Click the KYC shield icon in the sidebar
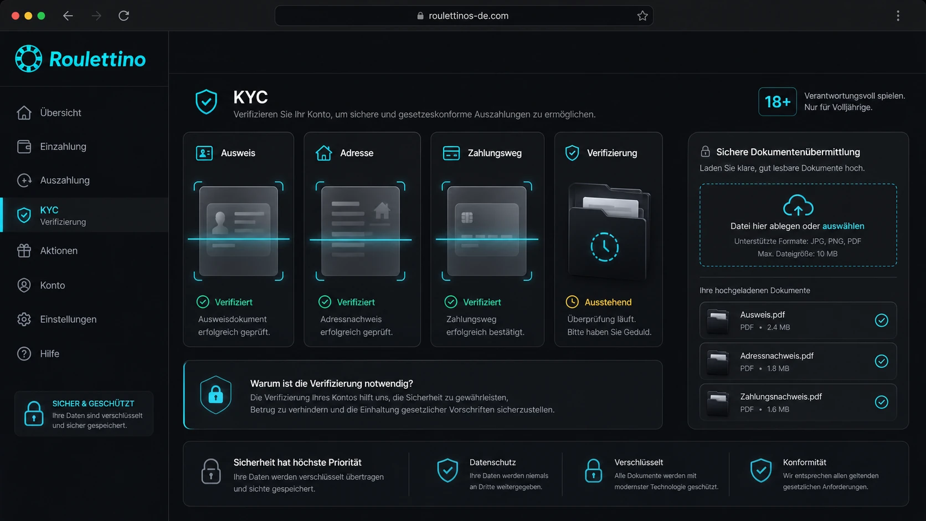 click(x=24, y=215)
